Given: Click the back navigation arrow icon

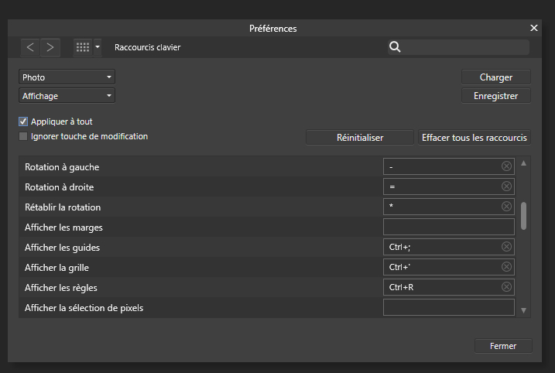Looking at the screenshot, I should tap(30, 47).
